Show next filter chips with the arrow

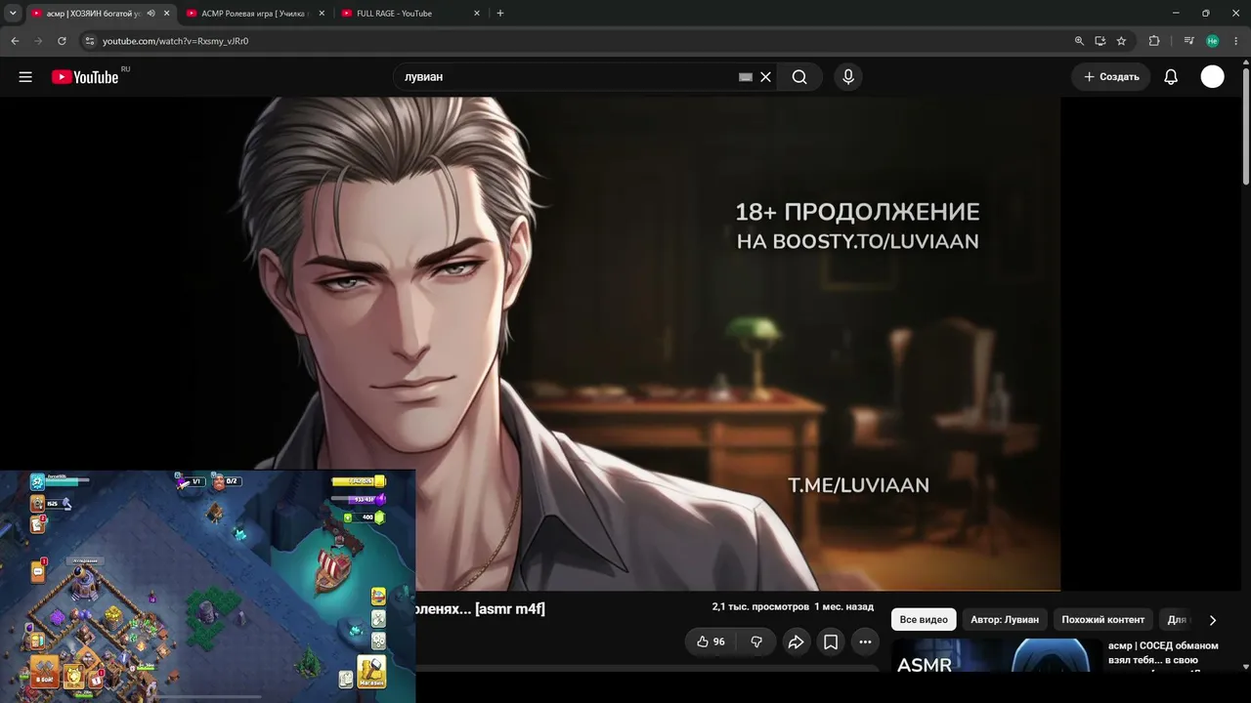[x=1213, y=620]
